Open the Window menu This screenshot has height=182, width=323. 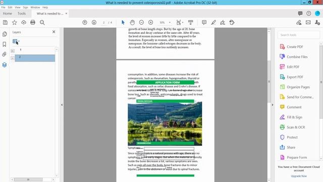(x=35, y=7)
